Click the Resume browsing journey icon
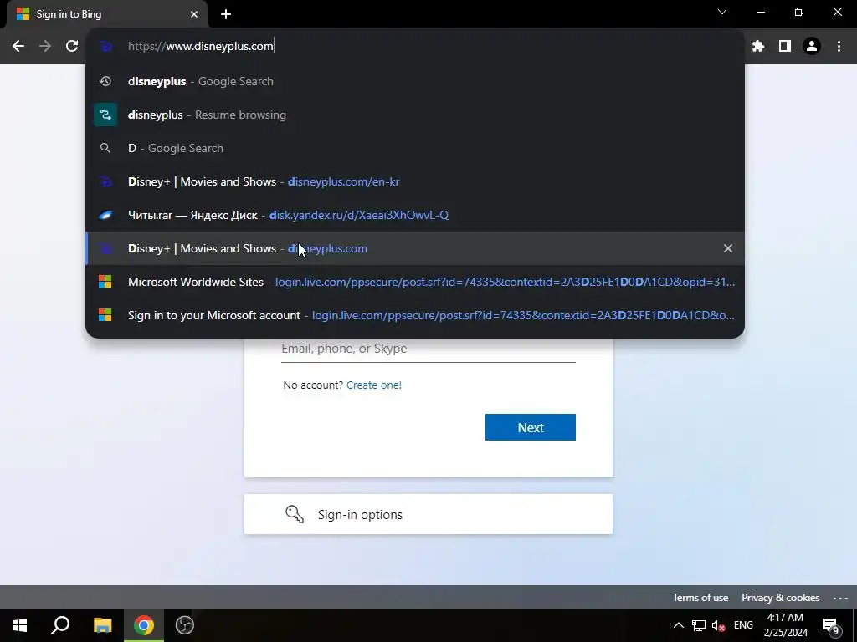 [x=105, y=115]
